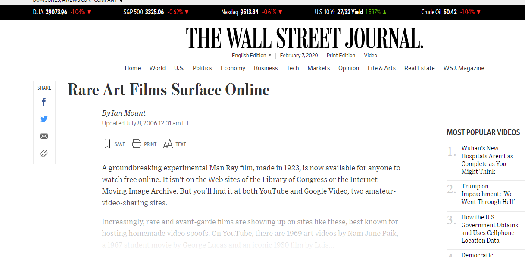Click author name Ian Mount
Viewport: 525px width, 257px height.
coord(128,113)
